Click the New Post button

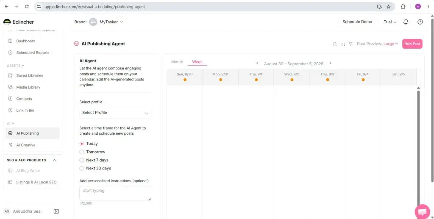pyautogui.click(x=412, y=44)
